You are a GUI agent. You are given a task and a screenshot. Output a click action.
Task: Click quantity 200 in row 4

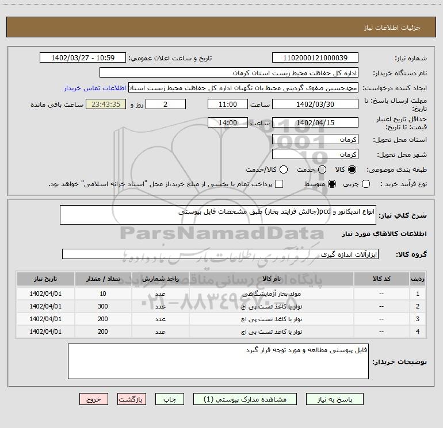(103, 332)
